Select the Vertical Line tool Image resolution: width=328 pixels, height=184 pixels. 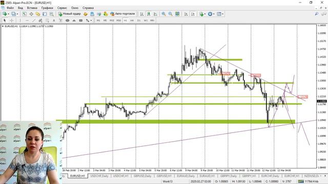[20, 20]
